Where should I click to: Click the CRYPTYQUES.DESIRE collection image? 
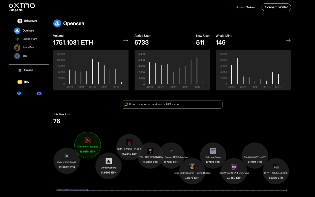coord(276,166)
